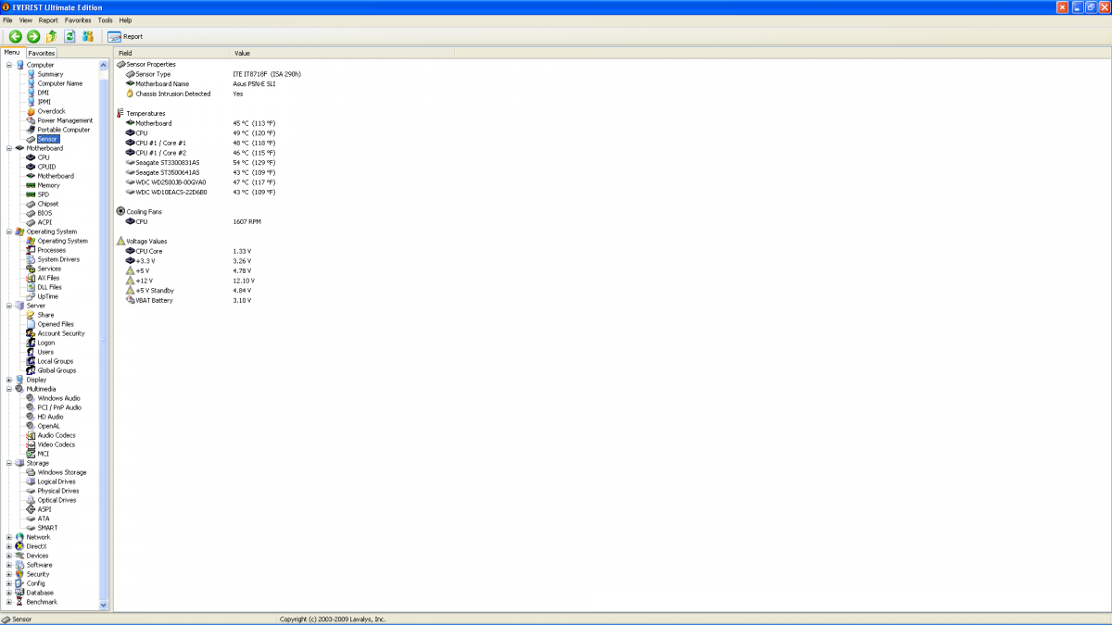Select the Chassis Intrusion Detected row
Screen dimensions: 1112x625
(172, 94)
